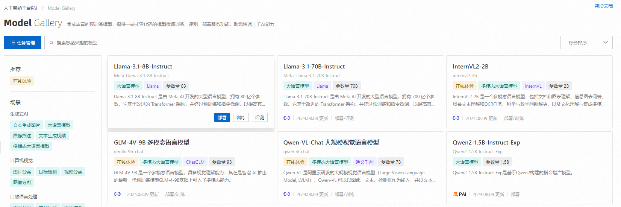Image resolution: width=621 pixels, height=207 pixels.
Task: Select 文本生成图片 scene filter
Action: coord(27,125)
